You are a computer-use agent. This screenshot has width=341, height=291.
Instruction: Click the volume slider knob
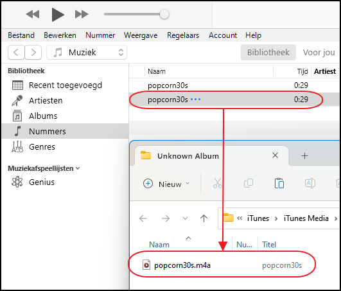pyautogui.click(x=164, y=14)
